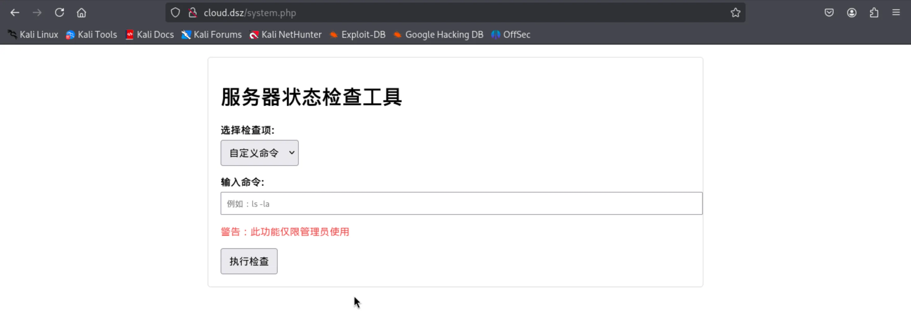Click the 执行检查 button

[249, 262]
